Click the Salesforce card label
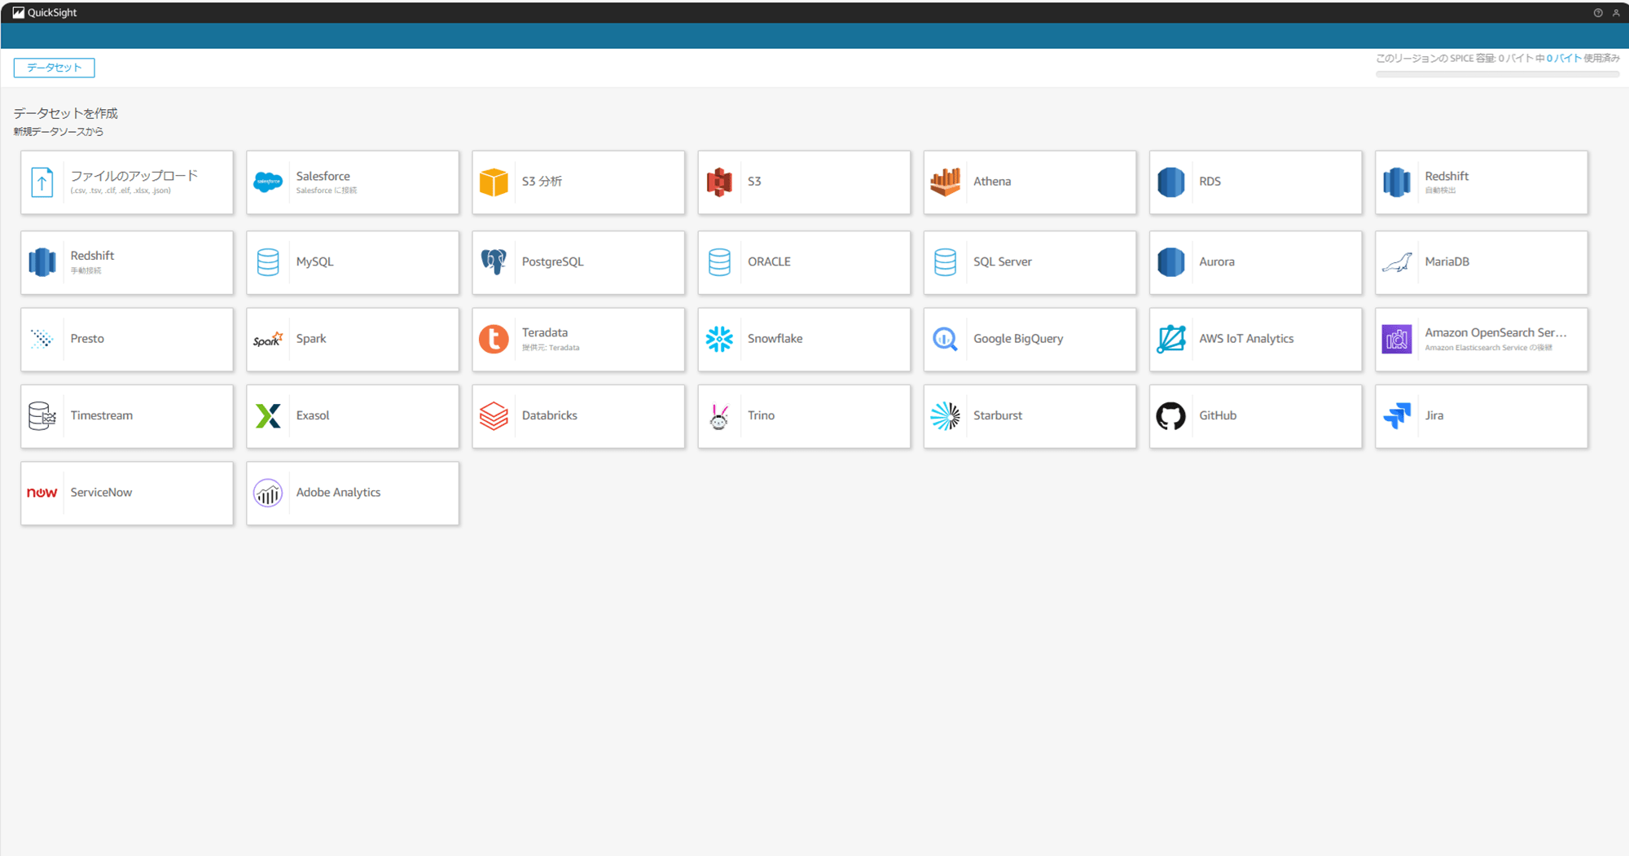The width and height of the screenshot is (1629, 856). coord(323,176)
